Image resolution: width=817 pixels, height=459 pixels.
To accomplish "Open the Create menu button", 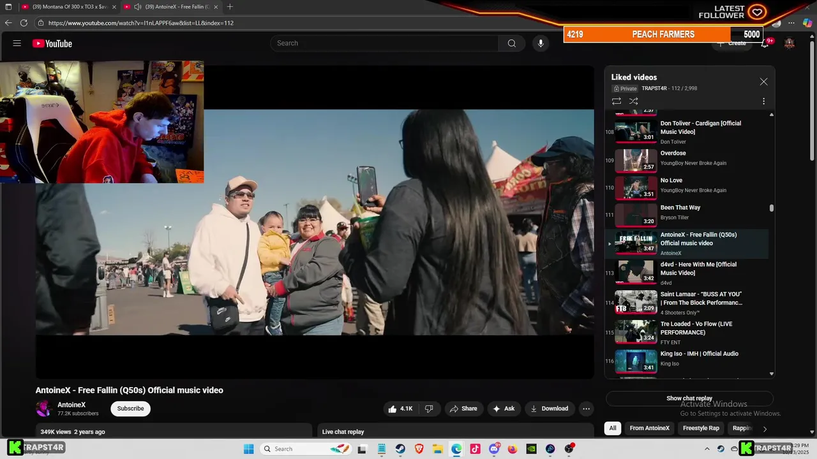I will click(731, 43).
